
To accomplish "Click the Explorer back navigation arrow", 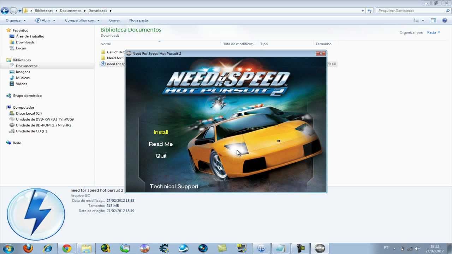I will [x=5, y=11].
